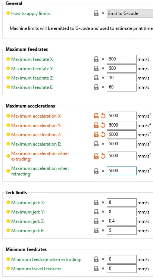153x280 pixels.
Task: Click lock icon for Maximum jerk E
Action: click(x=96, y=230)
